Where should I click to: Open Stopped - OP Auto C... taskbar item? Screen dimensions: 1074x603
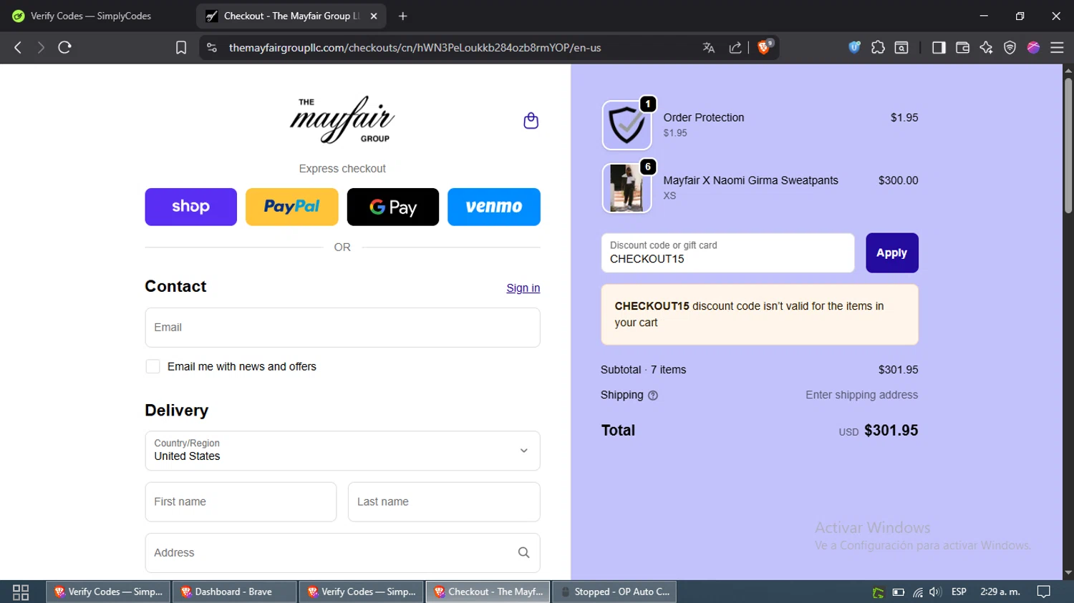click(x=614, y=592)
